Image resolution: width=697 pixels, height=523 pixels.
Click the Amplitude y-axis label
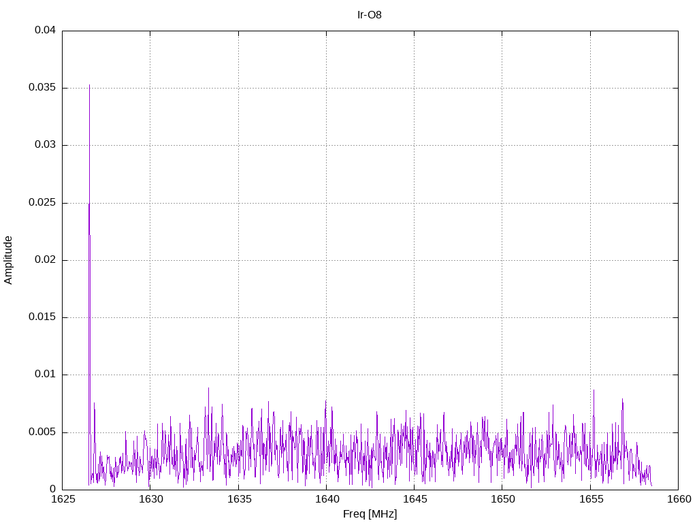(8, 260)
